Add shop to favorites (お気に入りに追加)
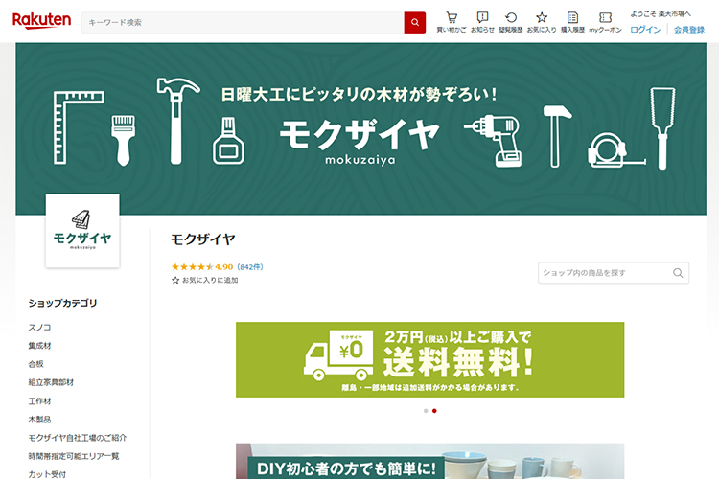 pos(204,280)
